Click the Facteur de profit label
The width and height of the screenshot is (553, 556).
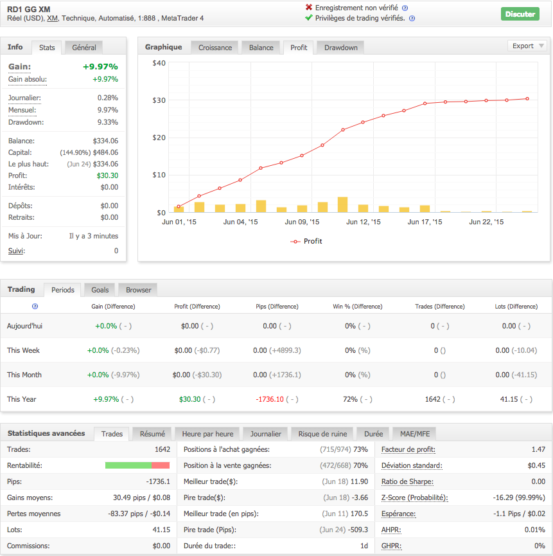point(408,450)
